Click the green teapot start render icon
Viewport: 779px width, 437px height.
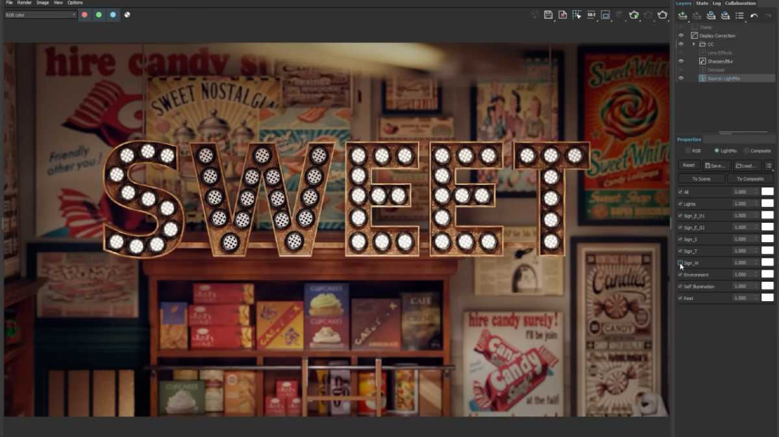tap(634, 14)
